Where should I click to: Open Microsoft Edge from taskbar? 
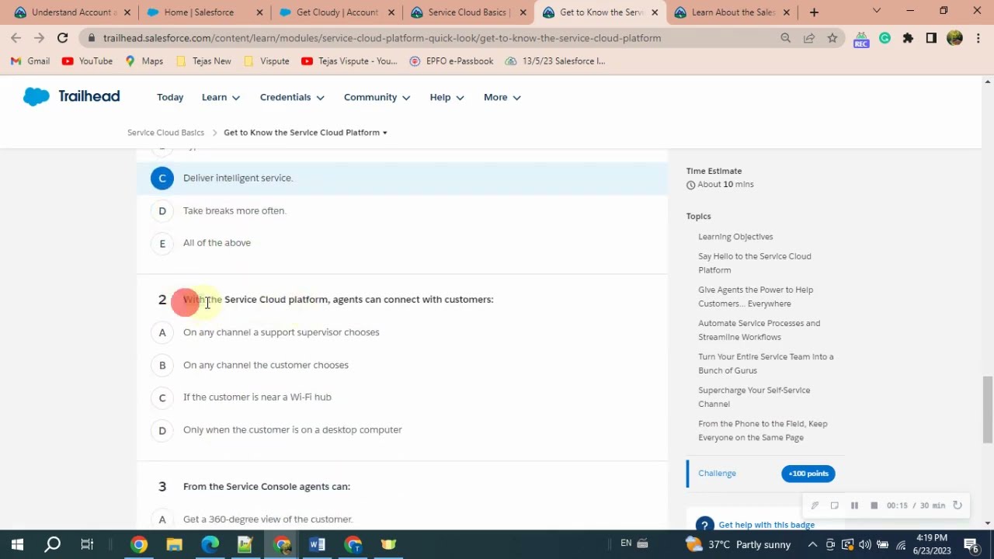[x=210, y=544]
